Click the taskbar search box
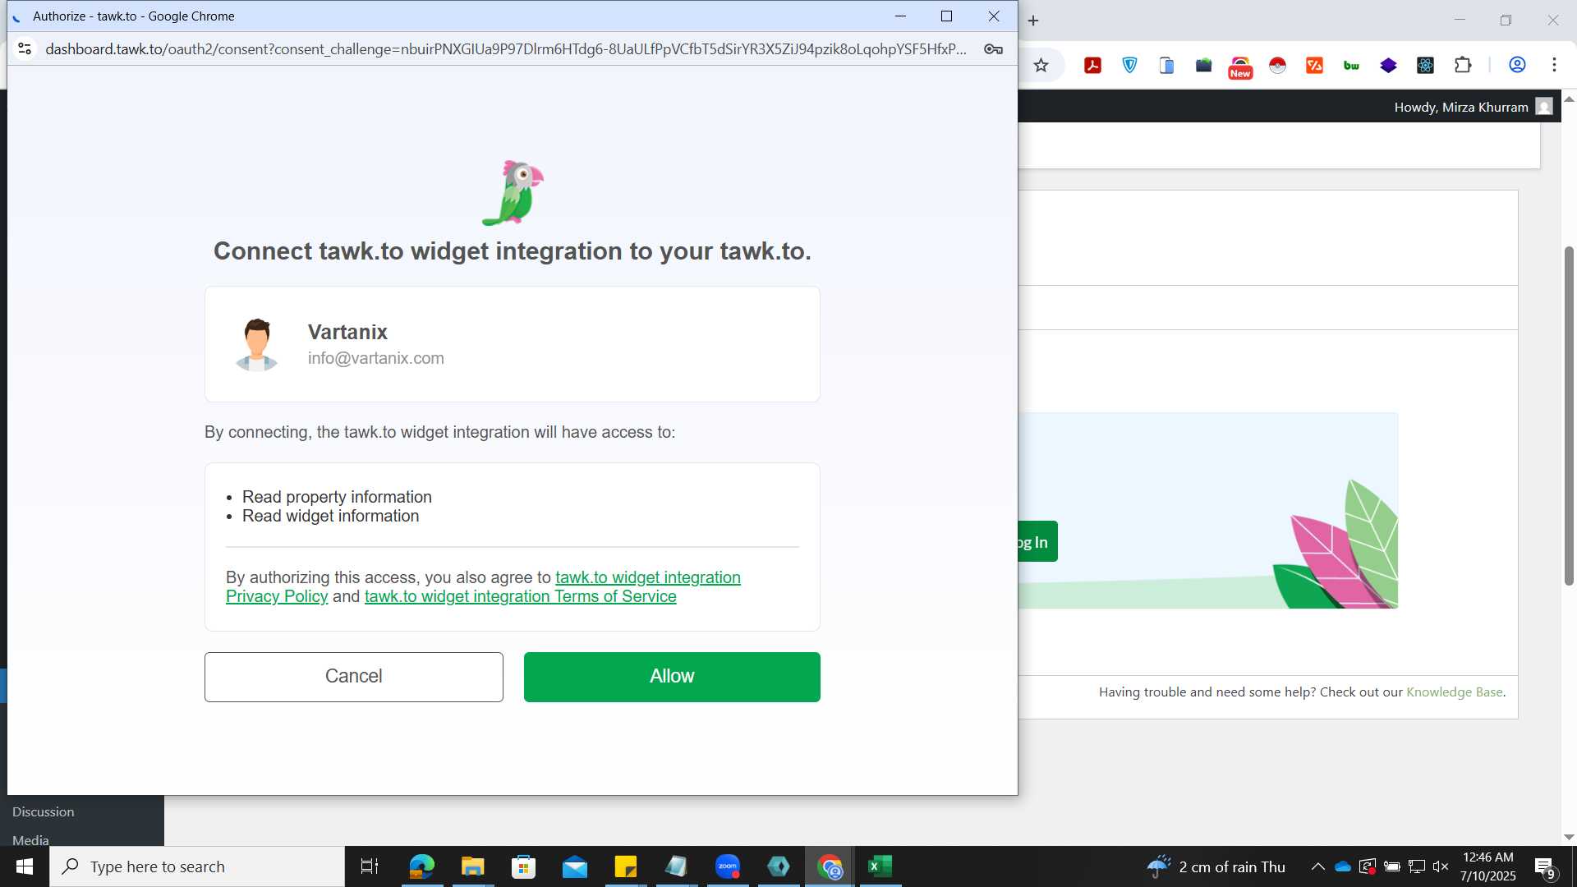Screen dimensions: 1577x887 (197, 866)
